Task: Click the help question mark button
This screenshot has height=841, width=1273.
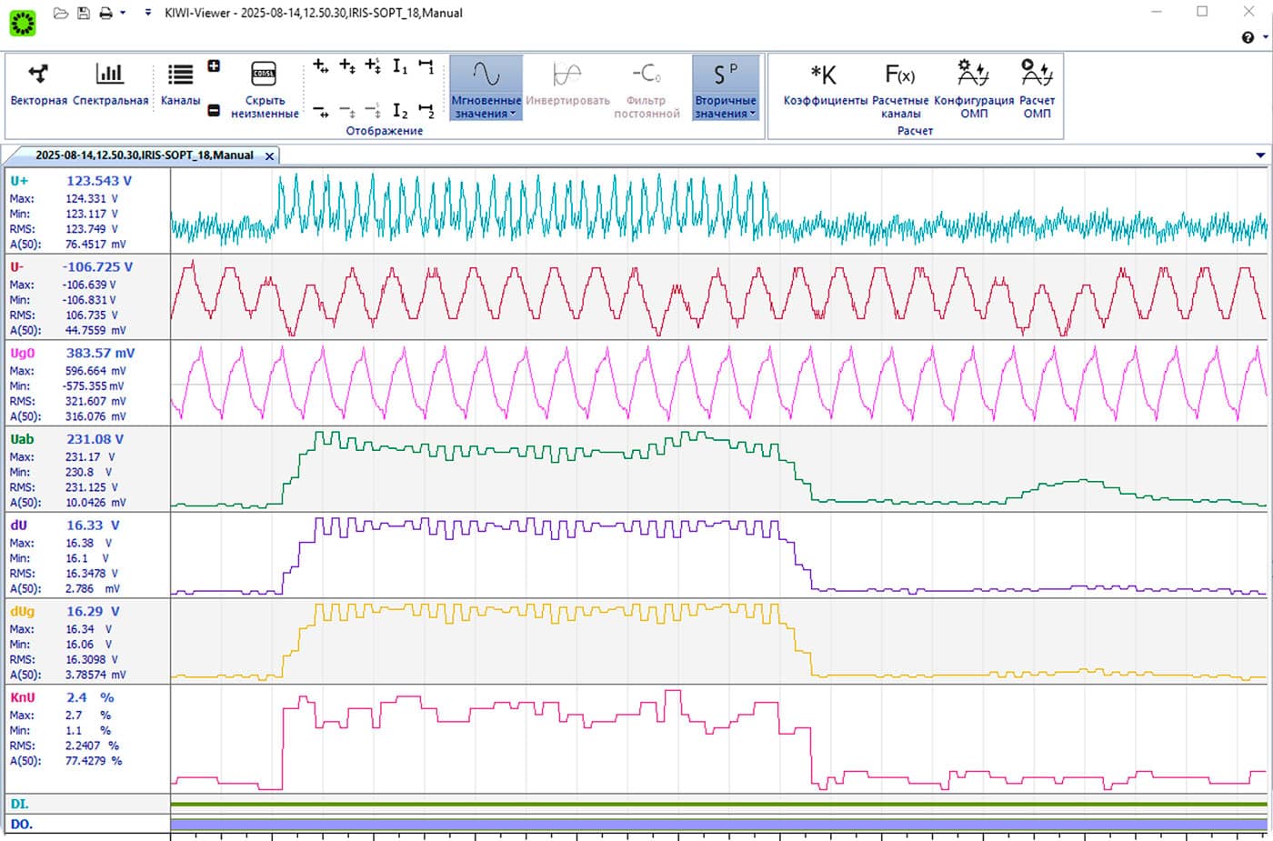Action: pyautogui.click(x=1248, y=37)
